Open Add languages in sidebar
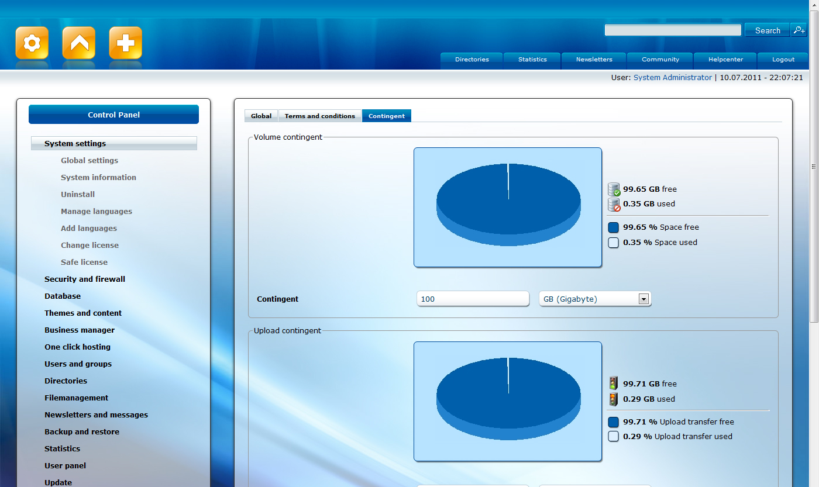819x487 pixels. (x=89, y=228)
